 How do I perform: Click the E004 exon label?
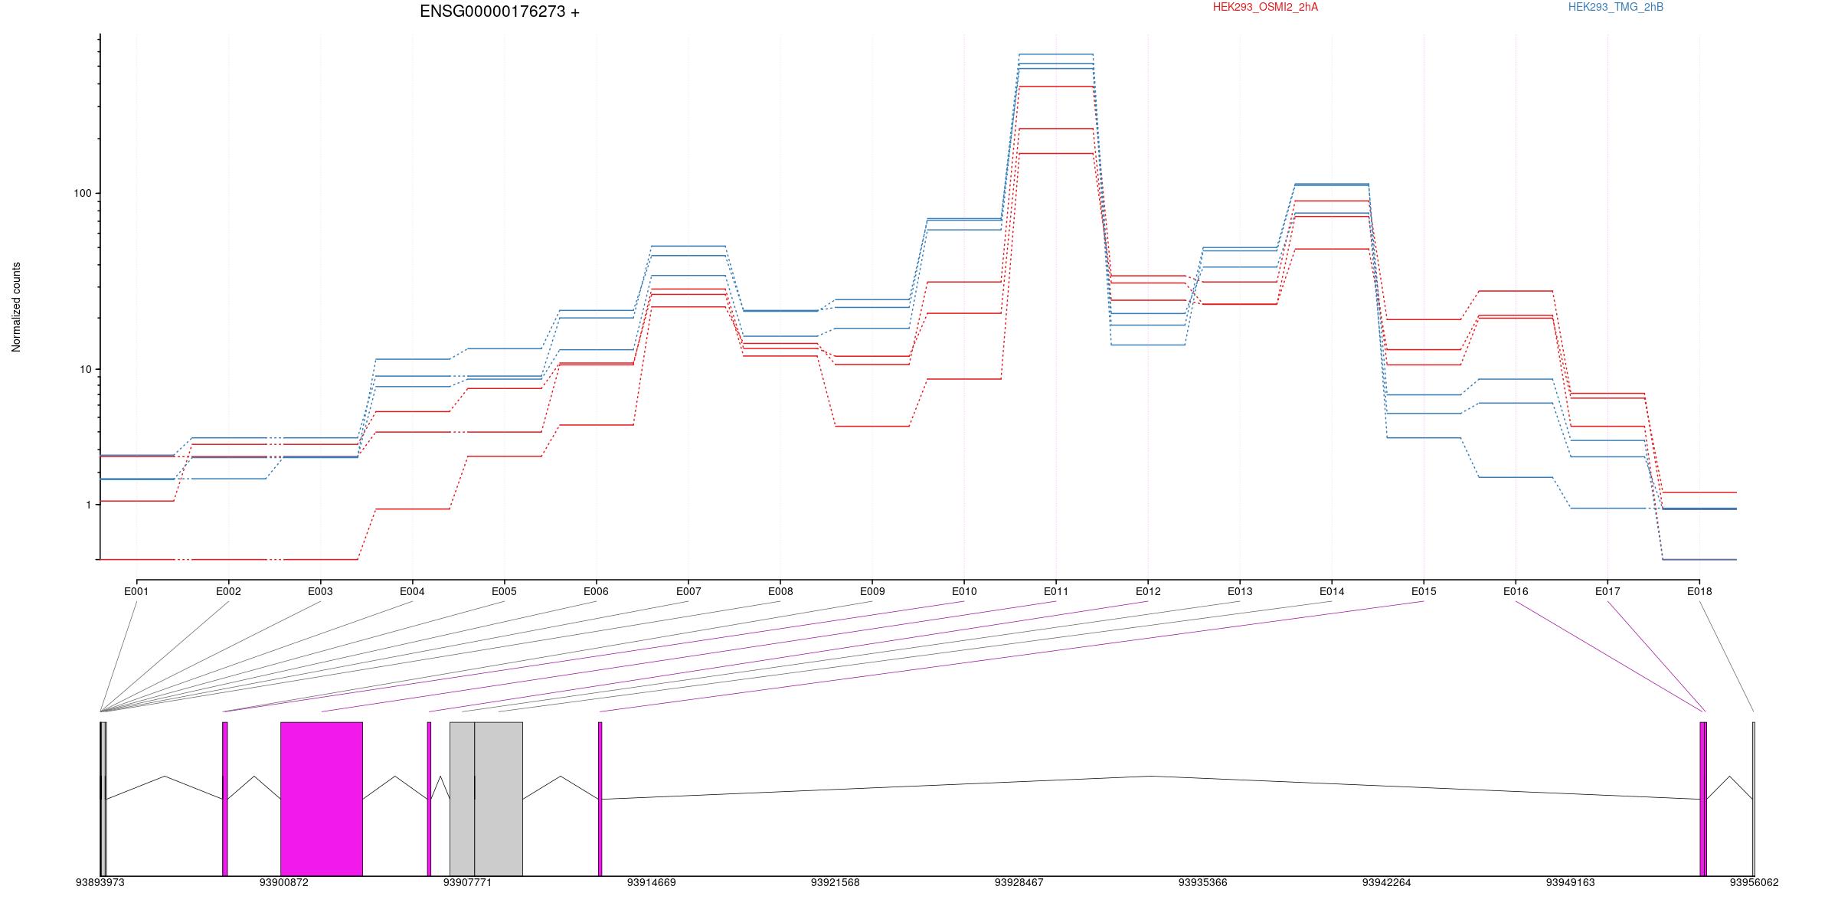point(412,591)
